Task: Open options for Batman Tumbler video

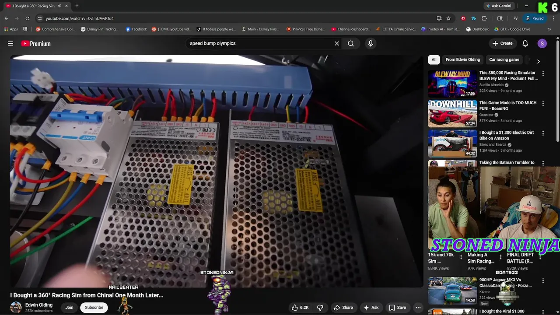Action: pyautogui.click(x=543, y=163)
